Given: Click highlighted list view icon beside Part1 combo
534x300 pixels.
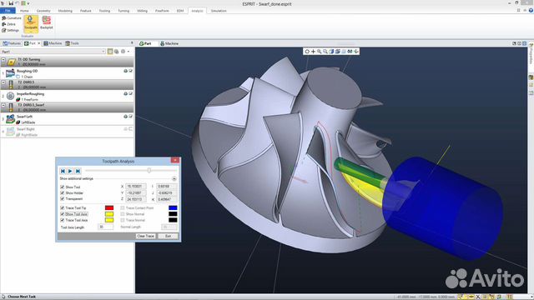Looking at the screenshot, I should pos(110,52).
